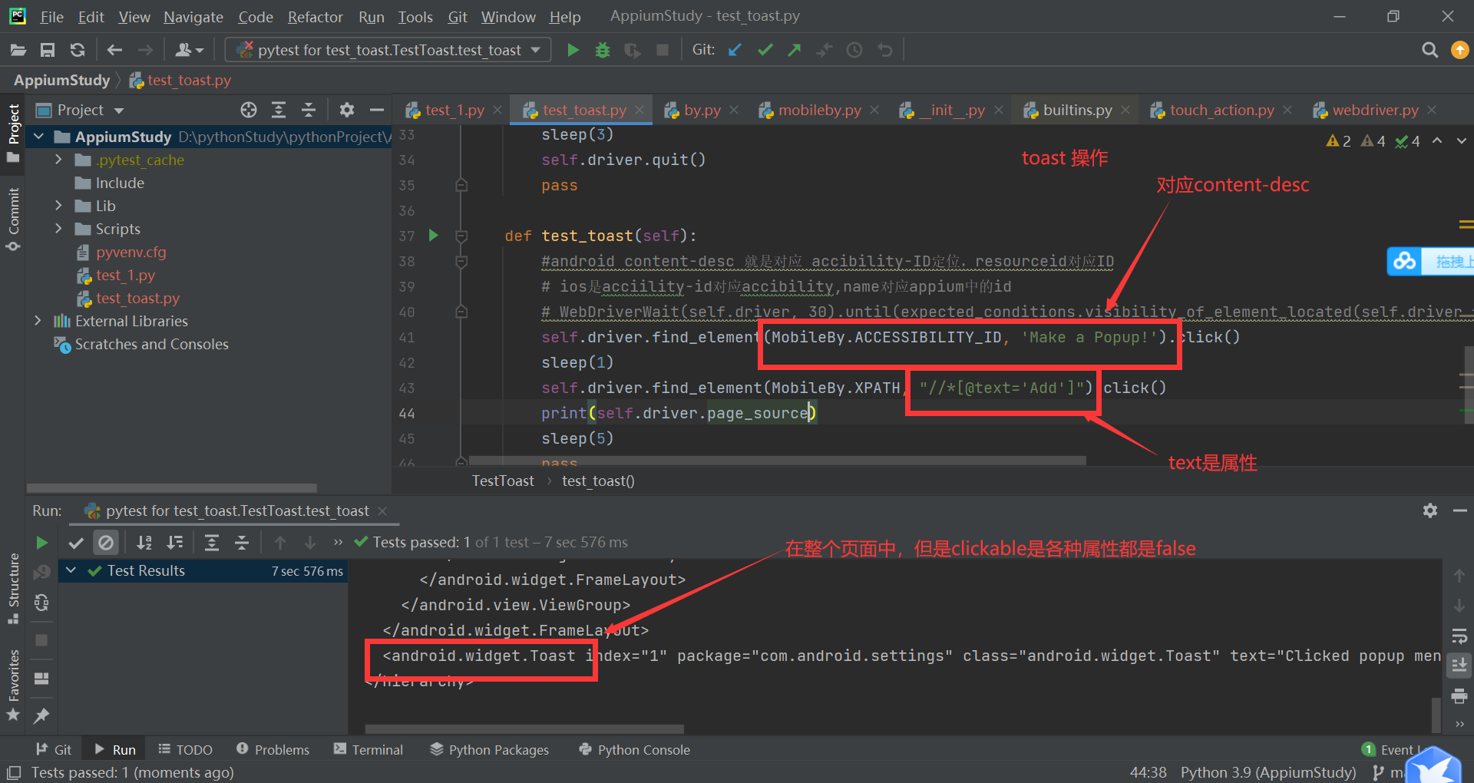The height and width of the screenshot is (783, 1474).
Task: Click the Select Opened File target icon
Action: pos(248,110)
